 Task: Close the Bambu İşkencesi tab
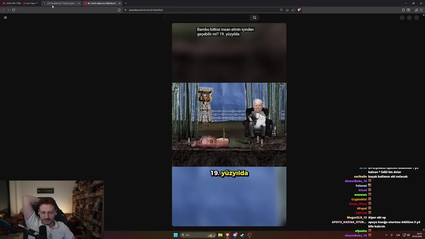120,3
